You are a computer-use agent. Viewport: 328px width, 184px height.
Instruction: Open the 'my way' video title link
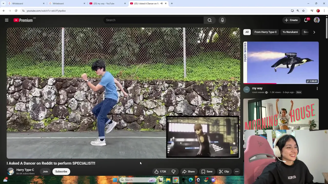[257, 88]
